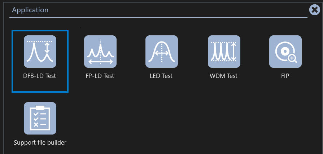
Task: Click the horizontal span arrow in FP-LD icon
Action: (100, 62)
